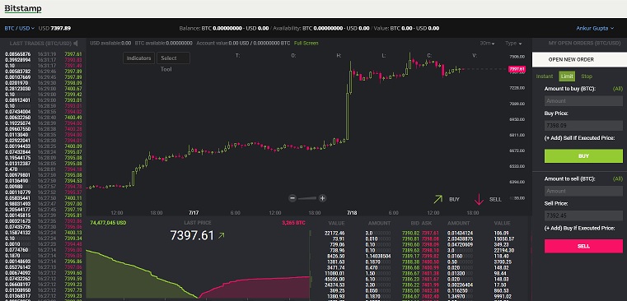Click bid price 7385.00 in order book
This screenshot has height=301, width=627.
pos(410,291)
